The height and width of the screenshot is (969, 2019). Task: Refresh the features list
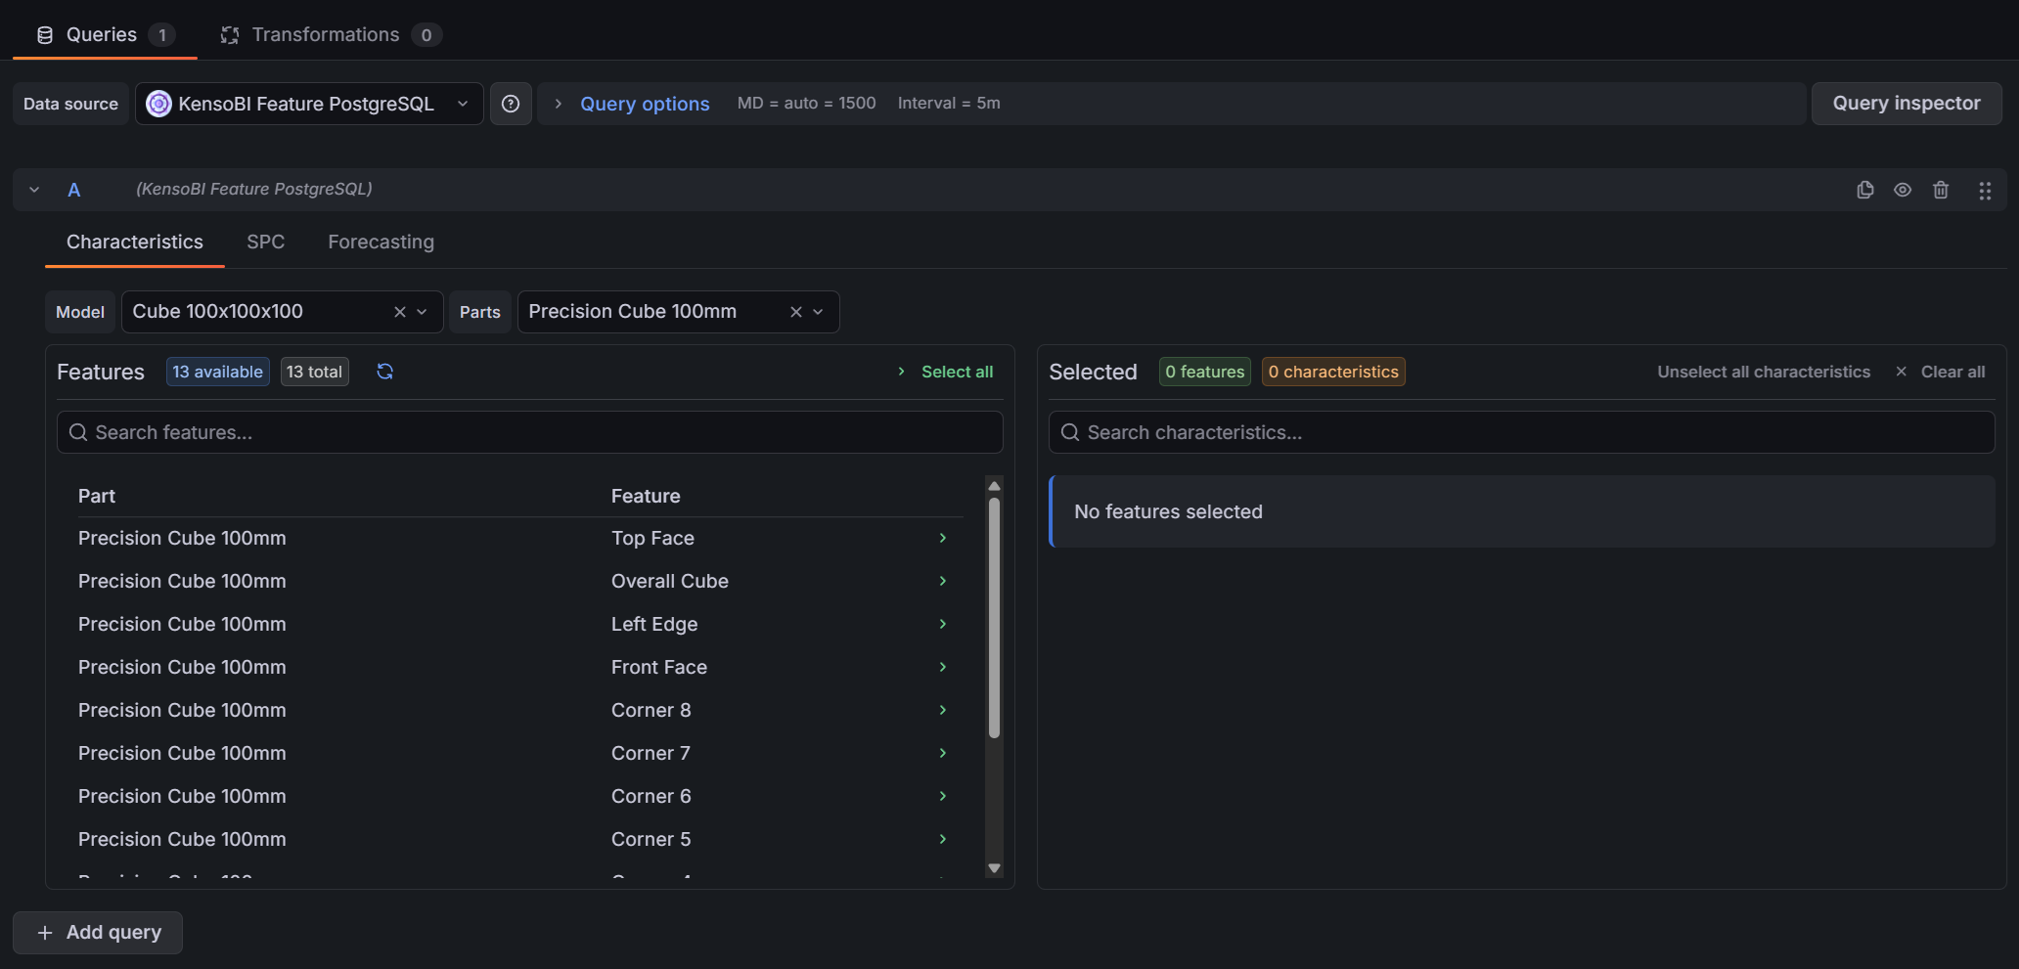(385, 372)
